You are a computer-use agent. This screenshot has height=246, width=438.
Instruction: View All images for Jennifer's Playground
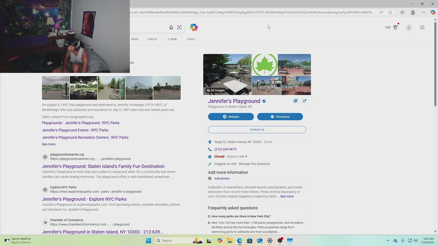click(216, 90)
